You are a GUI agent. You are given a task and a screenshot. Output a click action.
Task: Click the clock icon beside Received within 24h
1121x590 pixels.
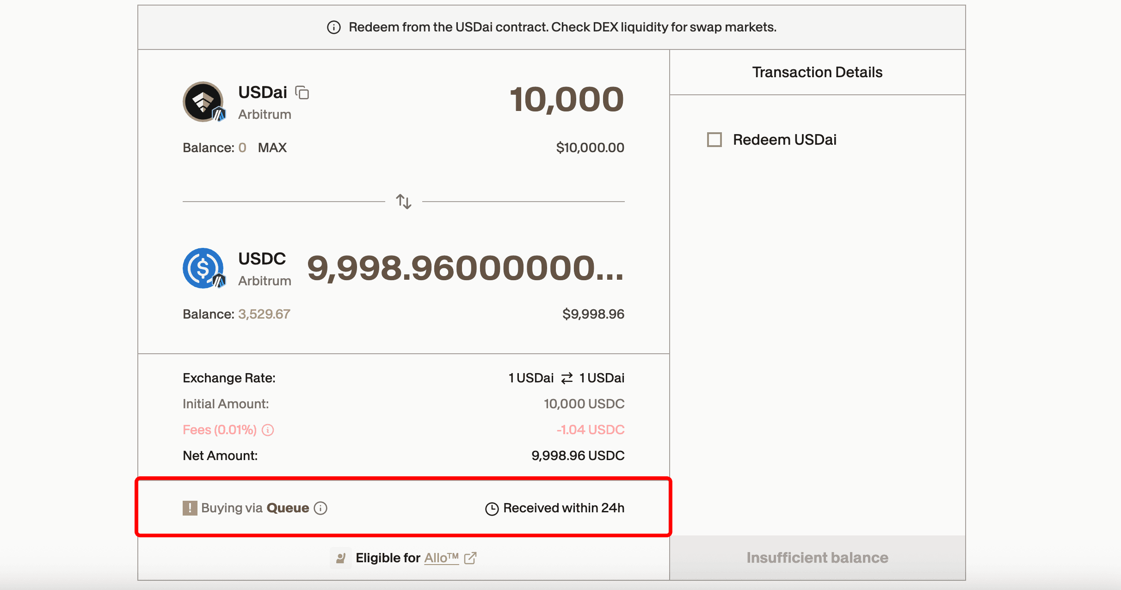[492, 509]
